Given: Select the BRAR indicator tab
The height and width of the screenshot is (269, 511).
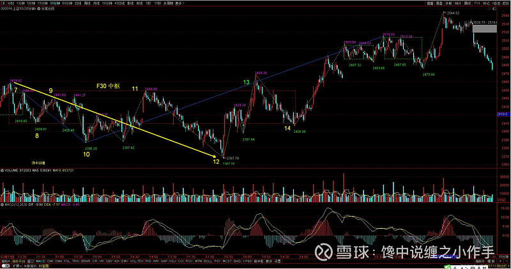Looking at the screenshot, I should (x=86, y=261).
